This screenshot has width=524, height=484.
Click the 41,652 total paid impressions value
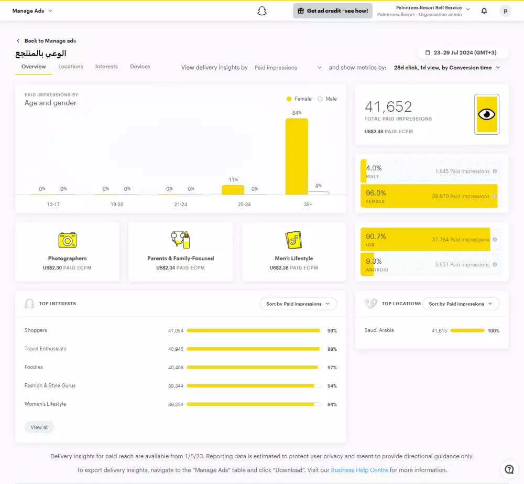click(x=388, y=106)
